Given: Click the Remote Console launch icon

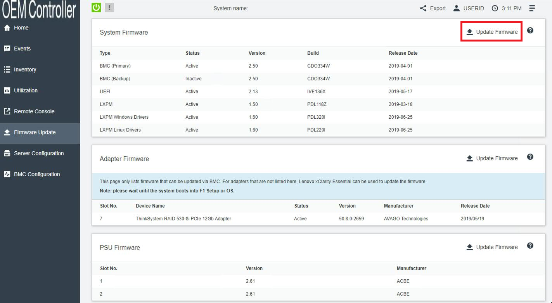Looking at the screenshot, I should [7, 111].
